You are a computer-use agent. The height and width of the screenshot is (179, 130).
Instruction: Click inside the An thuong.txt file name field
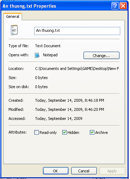click(x=77, y=31)
